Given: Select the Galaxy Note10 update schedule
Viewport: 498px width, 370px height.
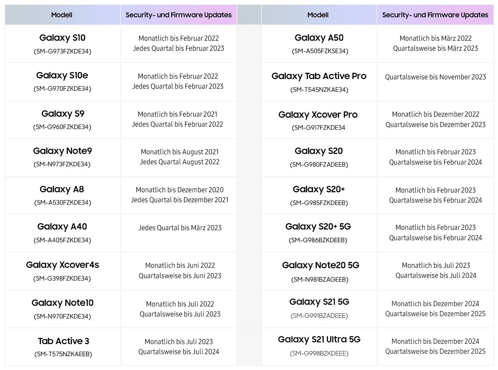Looking at the screenshot, I should (x=180, y=309).
